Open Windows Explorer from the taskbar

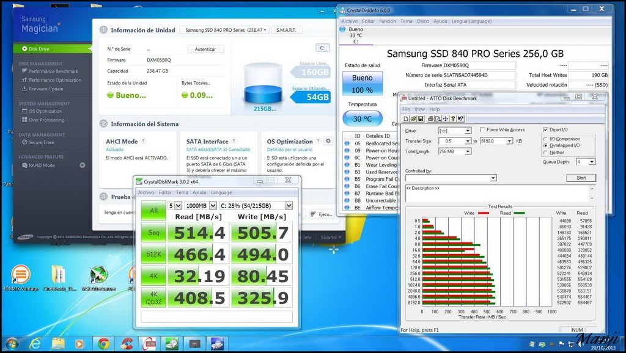click(x=58, y=343)
